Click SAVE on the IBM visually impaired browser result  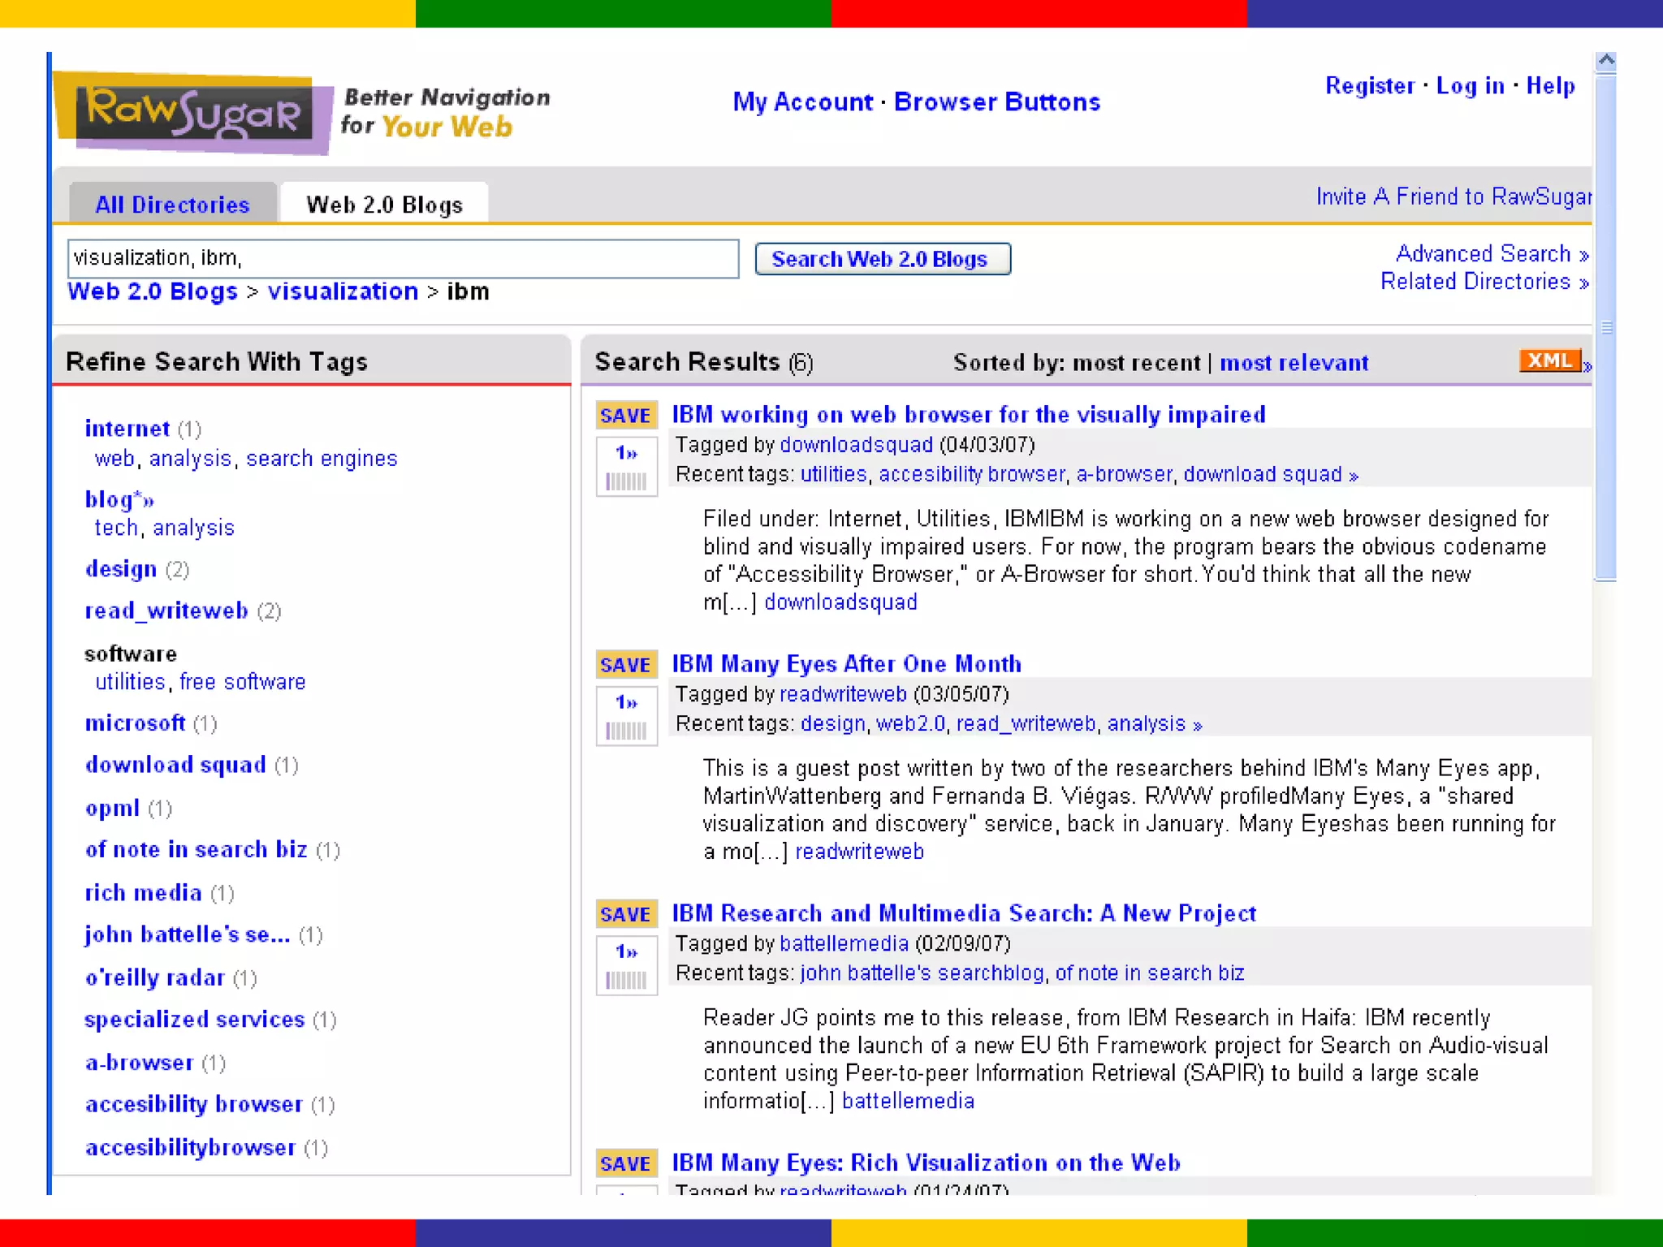(625, 416)
